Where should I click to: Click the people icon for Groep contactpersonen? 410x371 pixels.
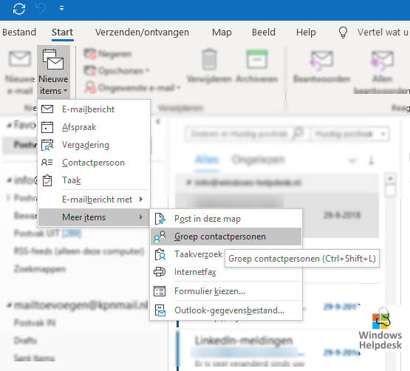[160, 236]
